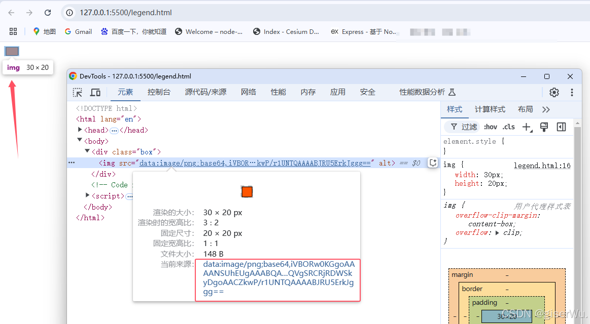590x324 pixels.
Task: Select the html lang en line
Action: (109, 119)
